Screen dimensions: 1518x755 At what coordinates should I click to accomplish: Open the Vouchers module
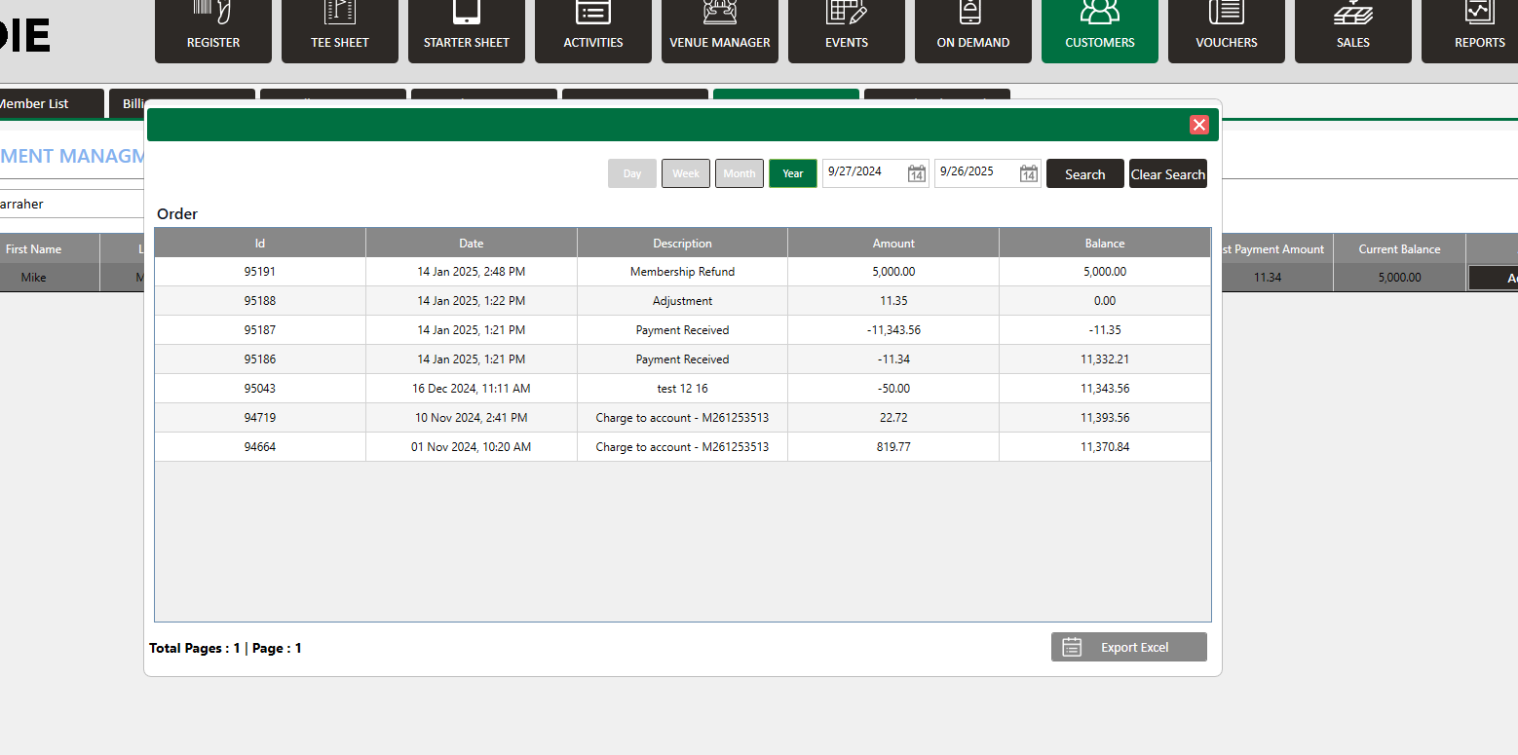click(x=1227, y=31)
